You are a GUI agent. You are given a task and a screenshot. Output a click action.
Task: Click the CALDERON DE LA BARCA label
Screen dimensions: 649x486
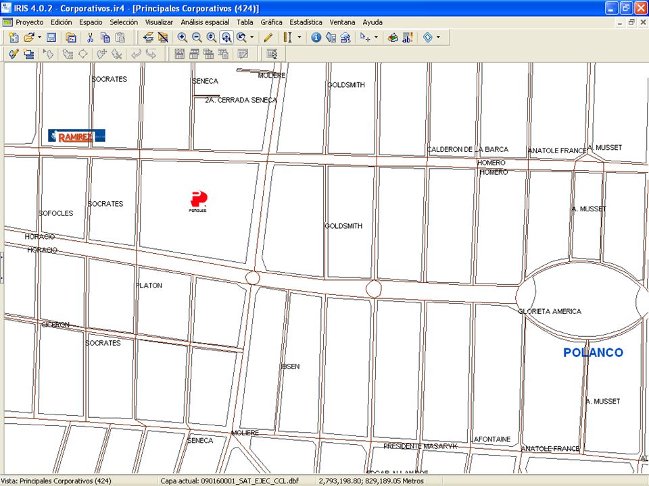(468, 149)
